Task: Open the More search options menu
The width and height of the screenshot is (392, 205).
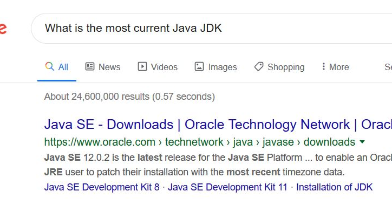Action: tap(335, 67)
